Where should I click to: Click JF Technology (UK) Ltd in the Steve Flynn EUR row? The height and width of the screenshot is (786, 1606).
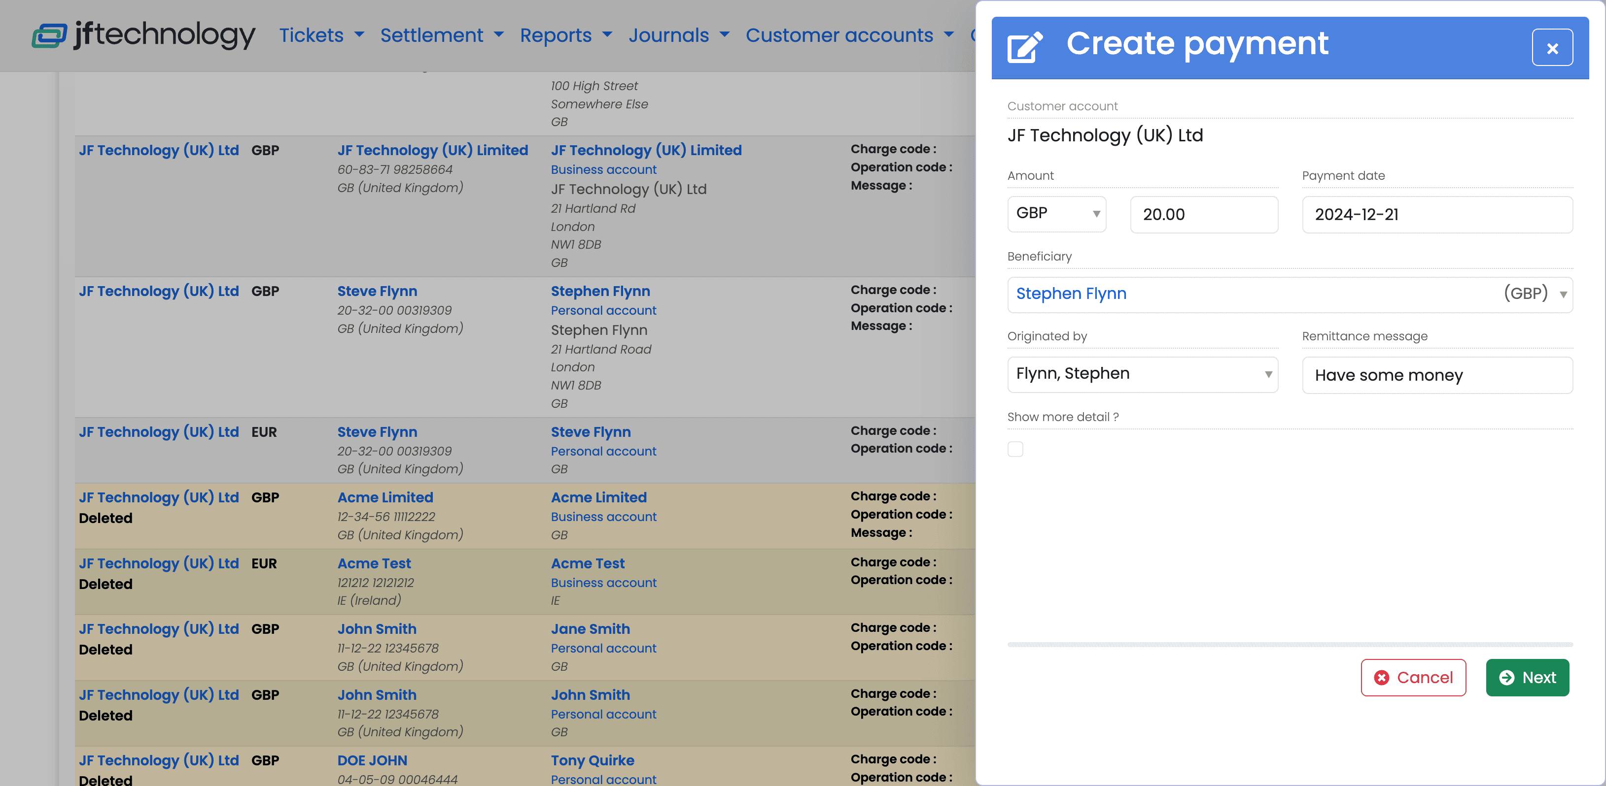(158, 431)
